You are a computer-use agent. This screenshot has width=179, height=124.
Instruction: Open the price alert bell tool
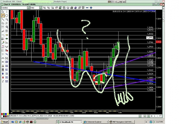tap(3, 66)
